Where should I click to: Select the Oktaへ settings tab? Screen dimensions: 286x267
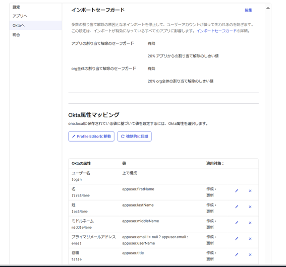36,25
